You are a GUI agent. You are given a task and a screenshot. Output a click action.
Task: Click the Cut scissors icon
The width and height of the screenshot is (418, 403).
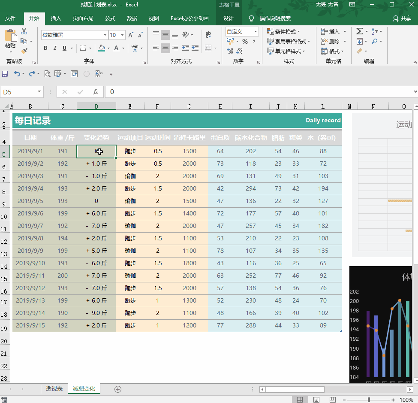pos(24,31)
